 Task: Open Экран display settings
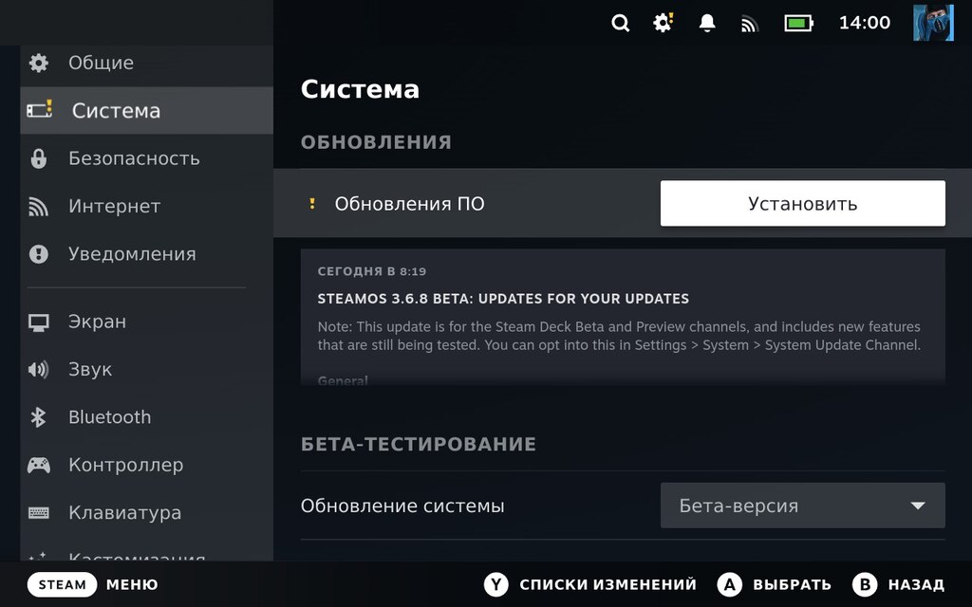tap(146, 322)
